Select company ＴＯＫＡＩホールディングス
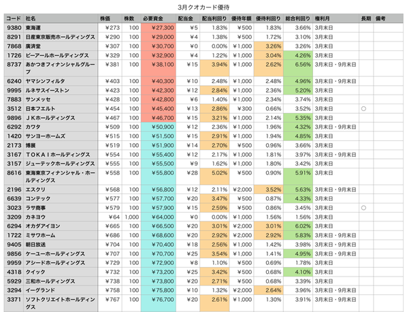 click(x=58, y=155)
